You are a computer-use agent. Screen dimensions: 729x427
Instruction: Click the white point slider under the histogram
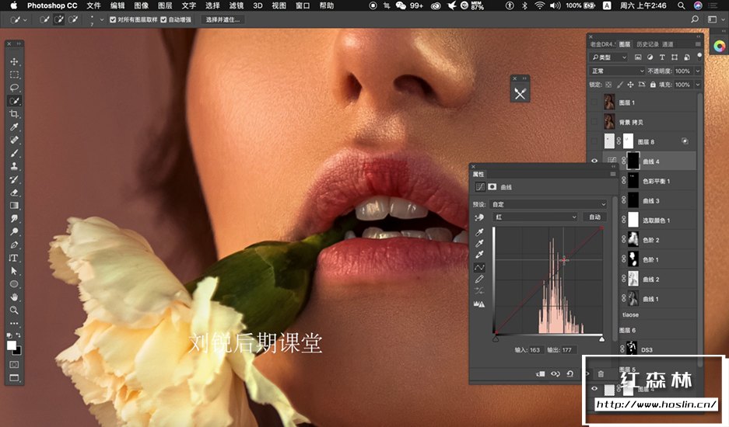tap(601, 338)
